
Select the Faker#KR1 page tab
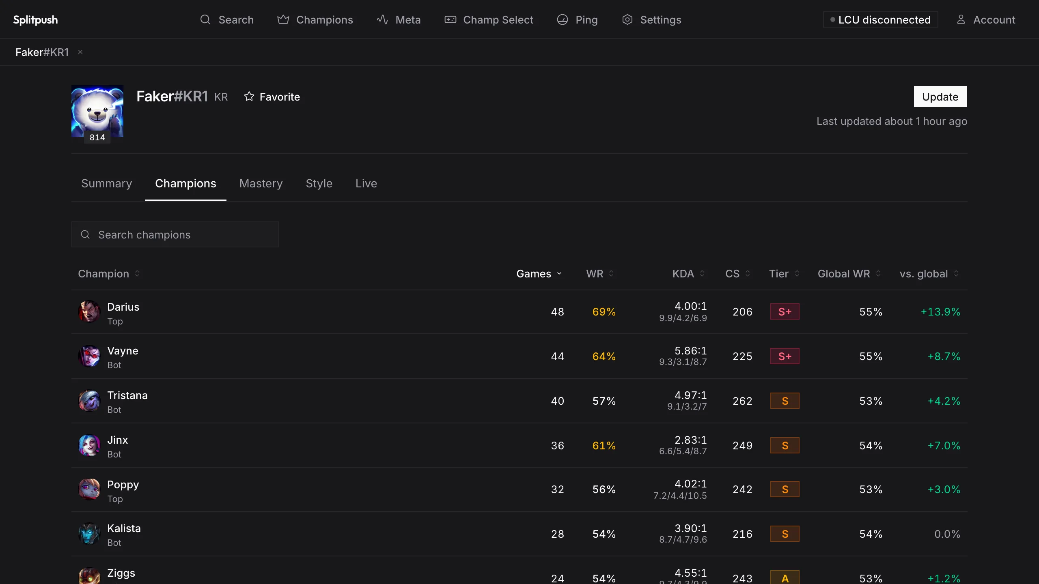coord(42,52)
